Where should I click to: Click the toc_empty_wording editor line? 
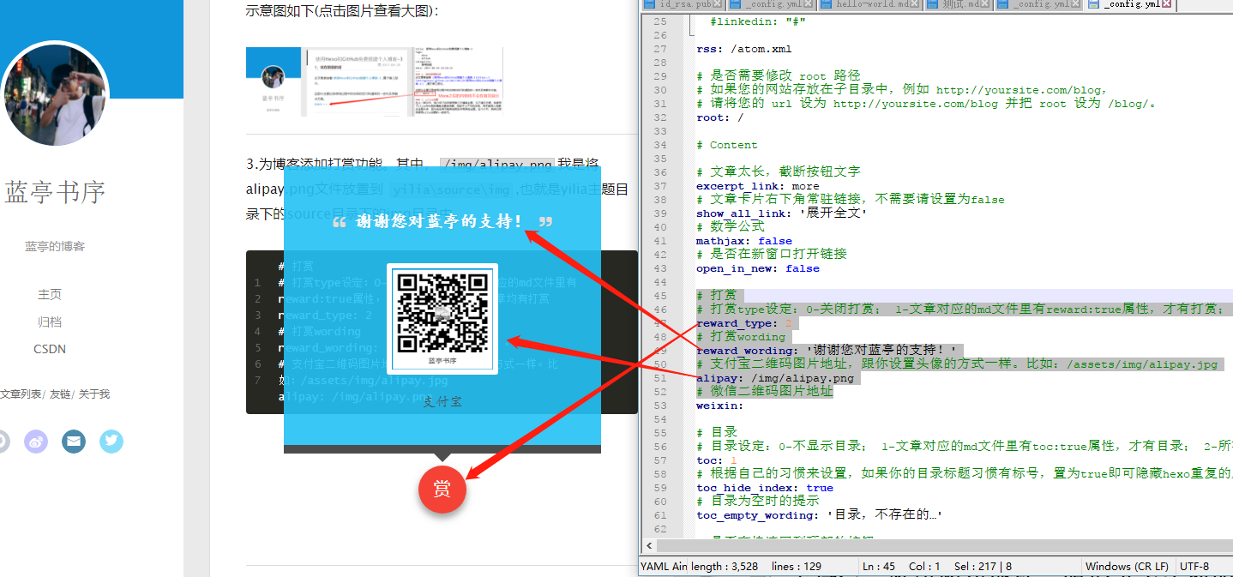(820, 515)
